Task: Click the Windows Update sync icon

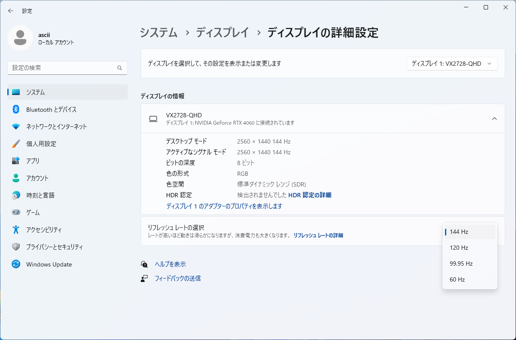Action: click(16, 264)
